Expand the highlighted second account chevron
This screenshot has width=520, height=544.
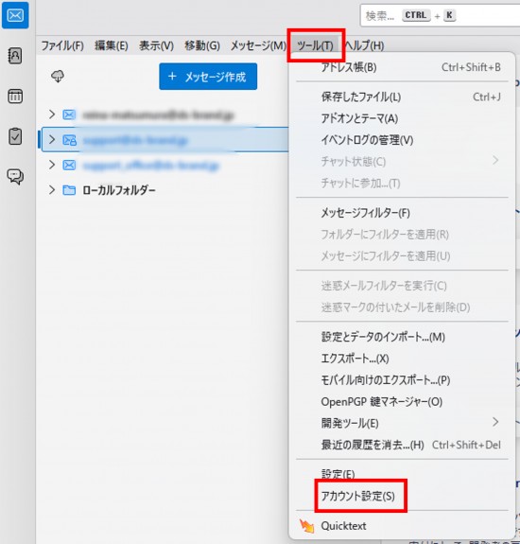pyautogui.click(x=52, y=139)
